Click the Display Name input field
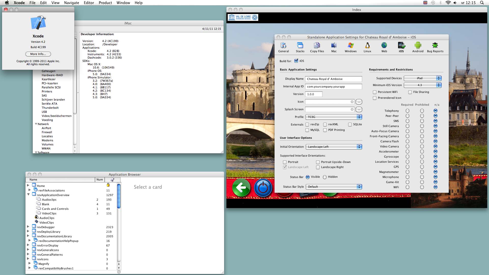Screen dimensions: 489x275 tap(333, 79)
